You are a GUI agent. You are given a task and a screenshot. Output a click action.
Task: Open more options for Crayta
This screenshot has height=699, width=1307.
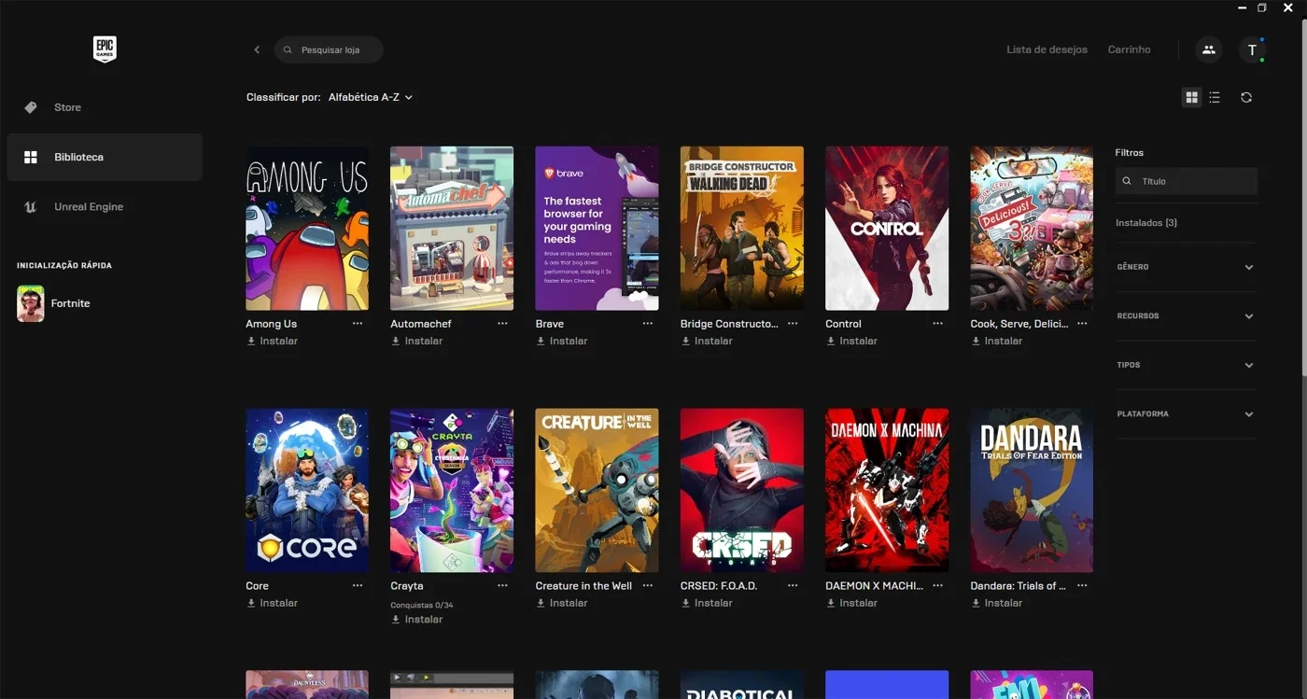click(502, 586)
